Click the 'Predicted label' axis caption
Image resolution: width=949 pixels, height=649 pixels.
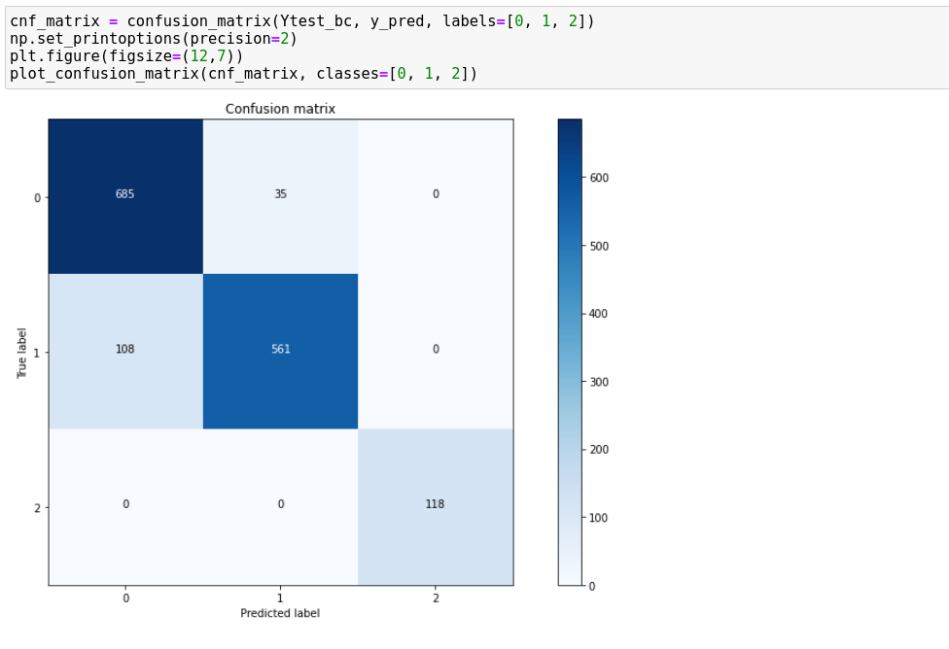(280, 613)
